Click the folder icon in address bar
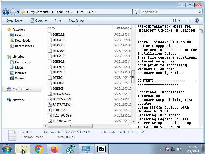Viewport: 205px width, 154px height. click(x=23, y=12)
